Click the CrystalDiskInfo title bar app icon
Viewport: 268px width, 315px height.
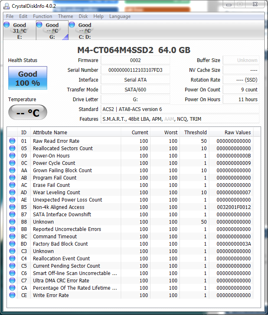pyautogui.click(x=7, y=6)
